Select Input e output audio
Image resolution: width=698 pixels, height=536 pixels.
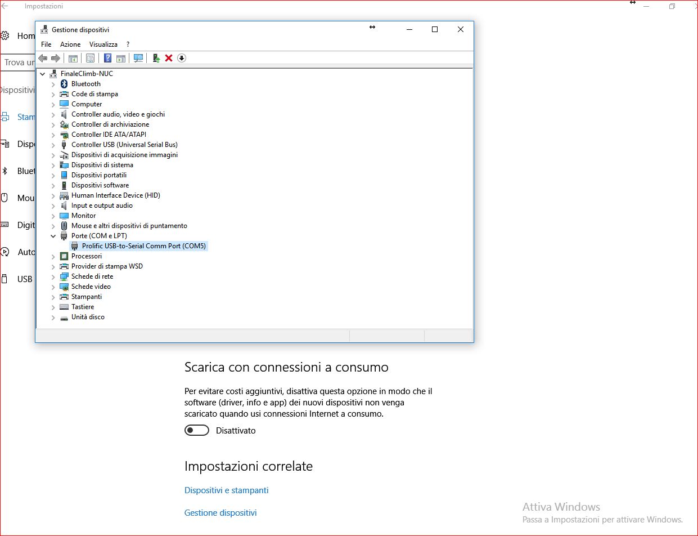click(102, 206)
